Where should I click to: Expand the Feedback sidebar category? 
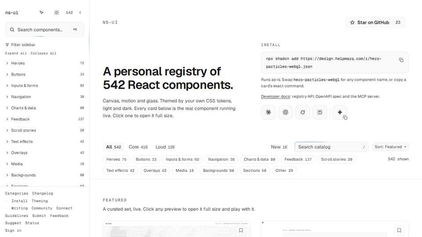click(x=45, y=119)
